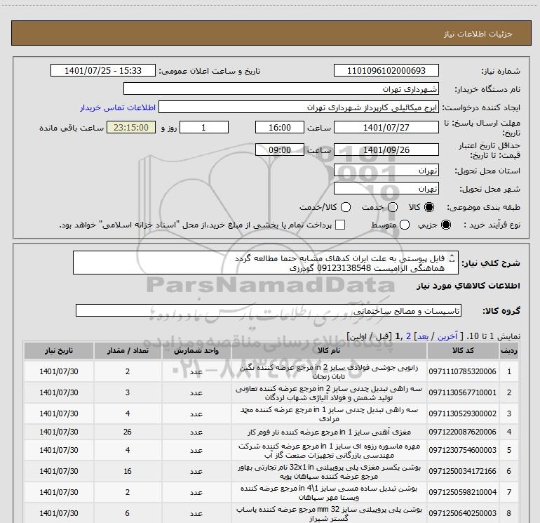Select the جزیی purchase type radio
This screenshot has height=523, width=540.
tap(445, 225)
